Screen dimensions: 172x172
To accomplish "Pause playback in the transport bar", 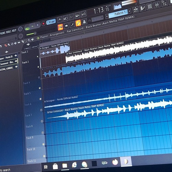I will coord(32,26).
